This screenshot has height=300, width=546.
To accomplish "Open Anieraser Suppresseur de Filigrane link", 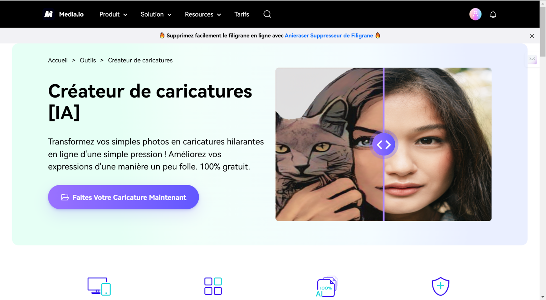I will (x=329, y=35).
